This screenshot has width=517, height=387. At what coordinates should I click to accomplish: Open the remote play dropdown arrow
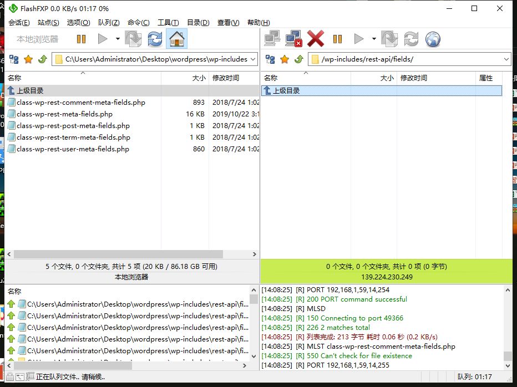374,39
